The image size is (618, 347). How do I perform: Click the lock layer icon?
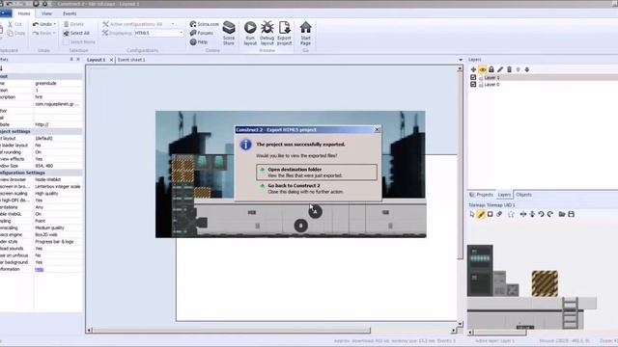coord(492,69)
